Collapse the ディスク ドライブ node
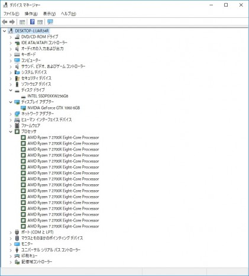249x276 pixels. 11,90
